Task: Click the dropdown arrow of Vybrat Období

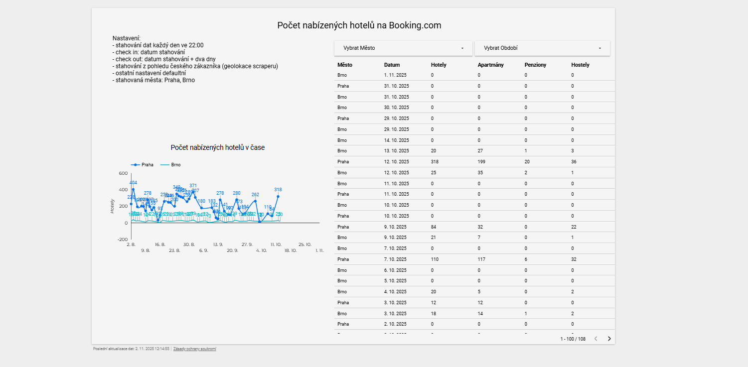Action: 599,48
